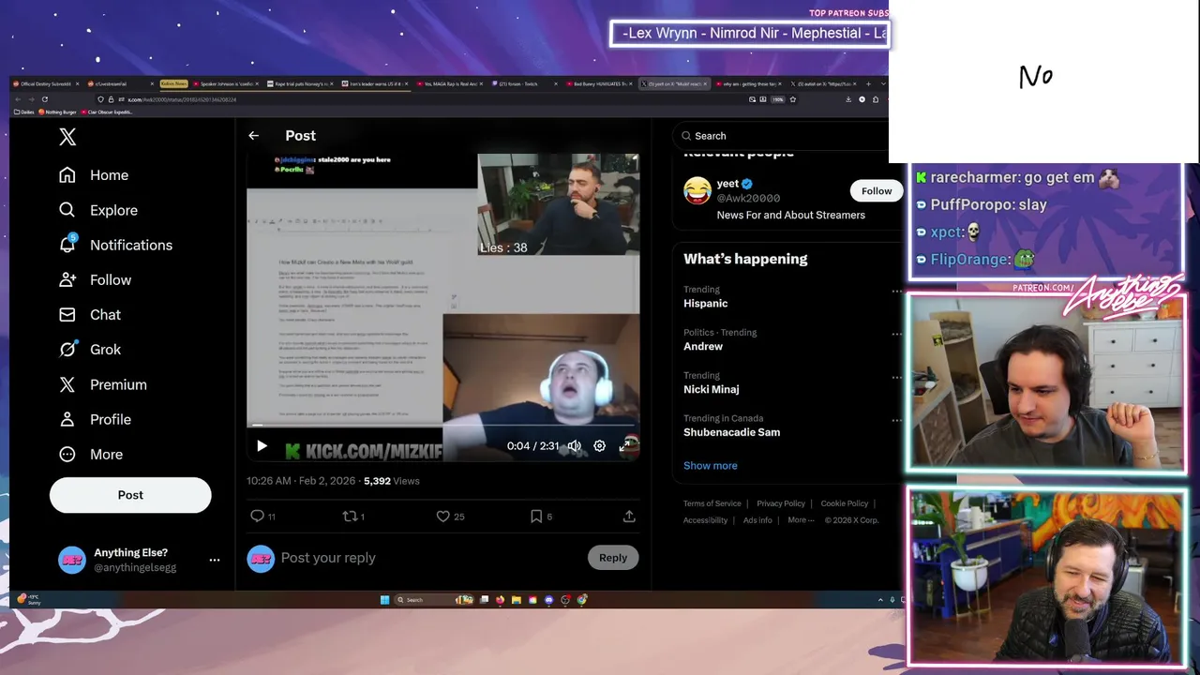Open the Andrew trending topic

(703, 347)
